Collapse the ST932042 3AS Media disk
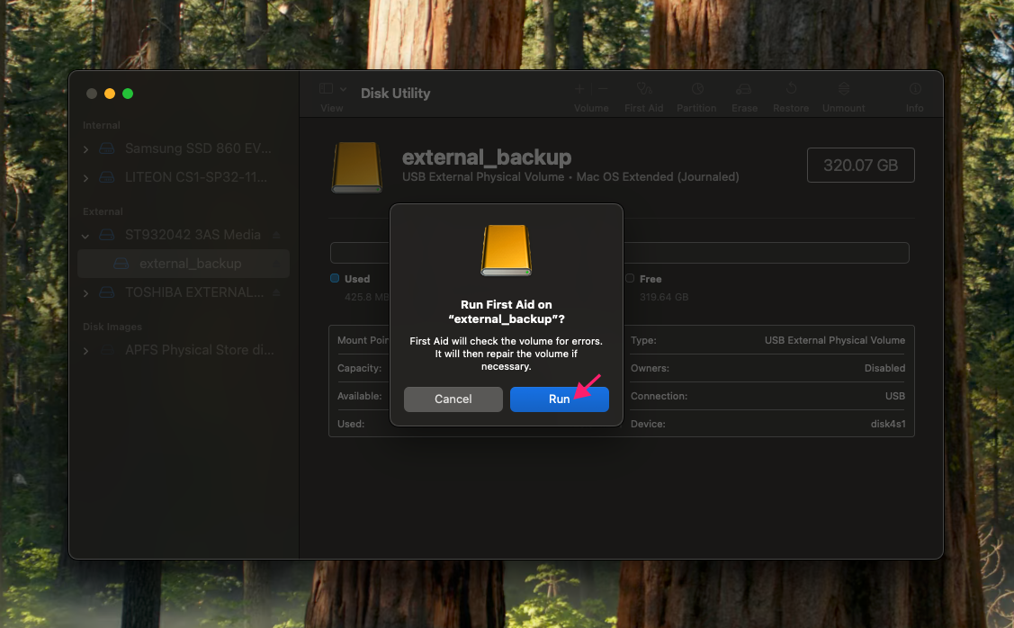The image size is (1014, 628). pyautogui.click(x=85, y=236)
